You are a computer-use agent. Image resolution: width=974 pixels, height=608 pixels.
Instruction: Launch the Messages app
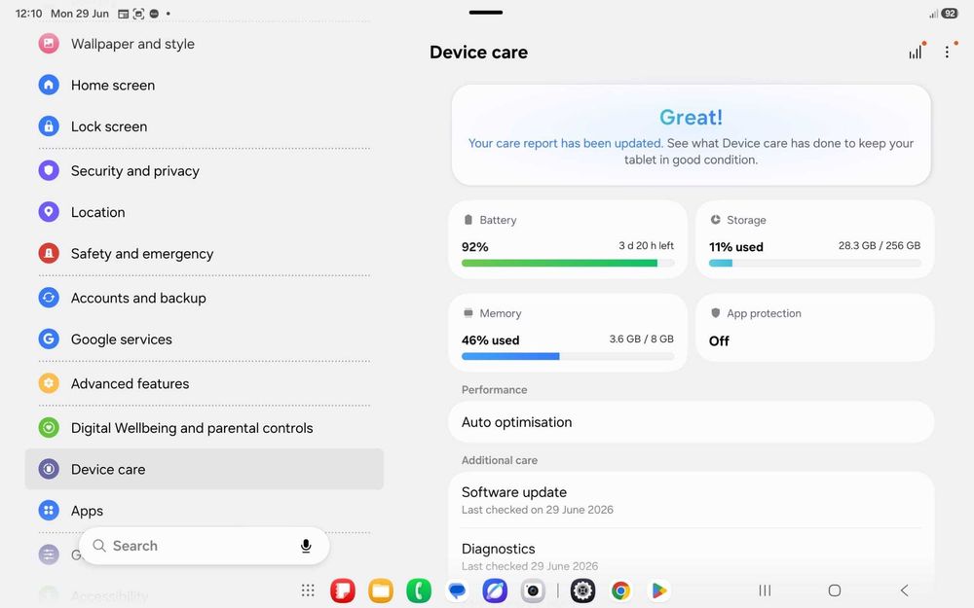(457, 590)
